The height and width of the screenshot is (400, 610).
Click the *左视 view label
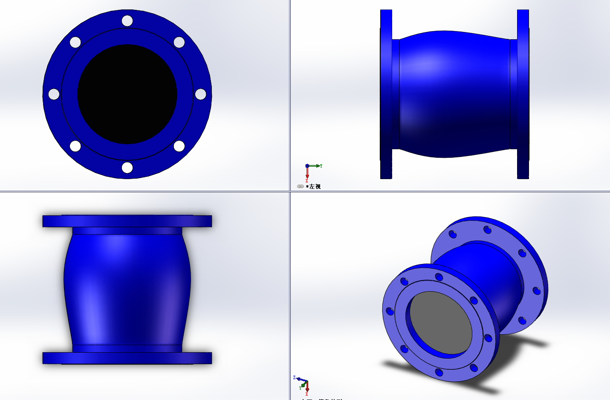pyautogui.click(x=313, y=186)
